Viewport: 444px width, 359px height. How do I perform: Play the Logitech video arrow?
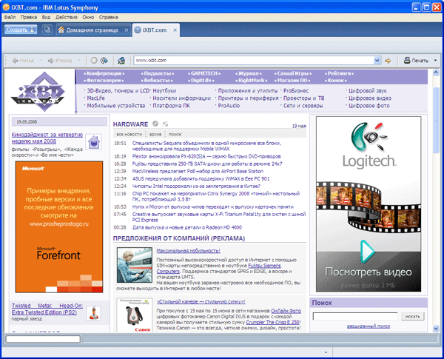(367, 251)
